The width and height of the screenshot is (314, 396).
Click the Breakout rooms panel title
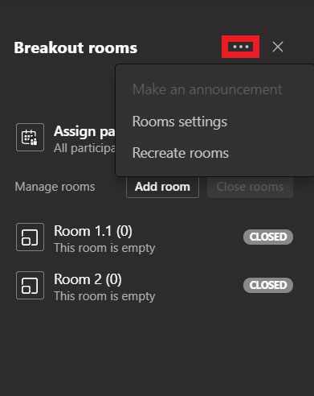click(x=75, y=47)
